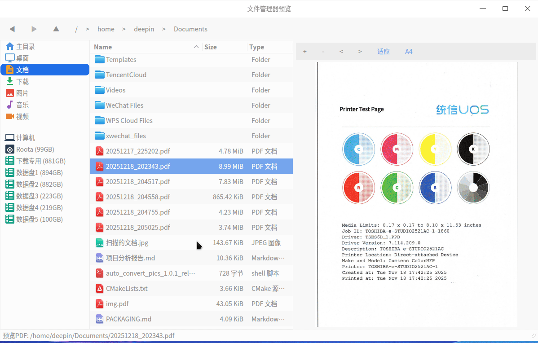Select the Templates folder icon

click(x=100, y=59)
